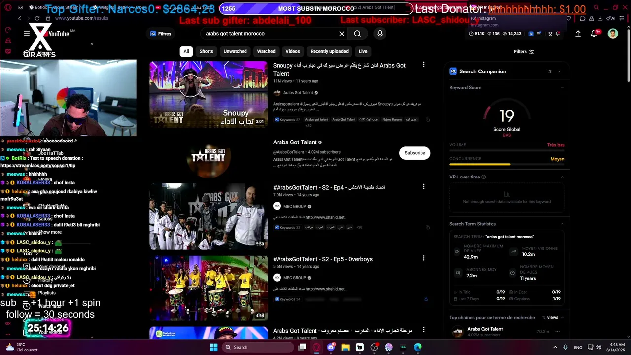Select the Watched filter chip

[266, 51]
